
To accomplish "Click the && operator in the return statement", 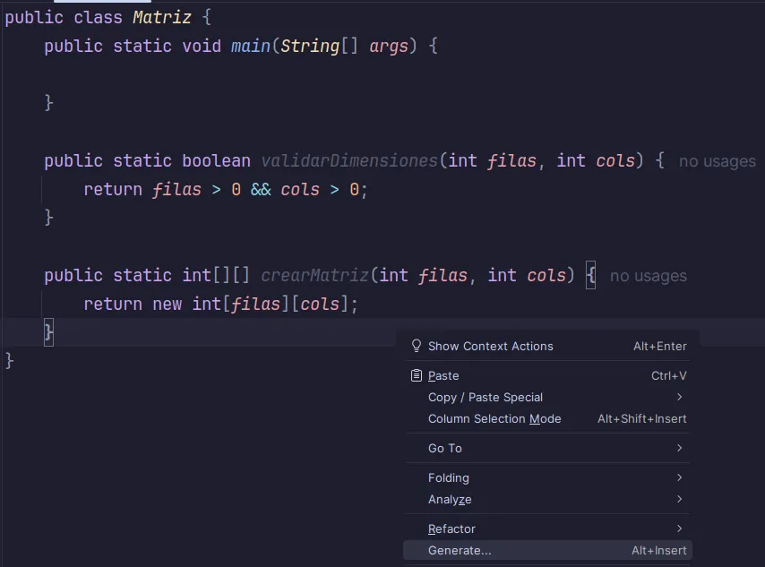I will click(x=261, y=190).
